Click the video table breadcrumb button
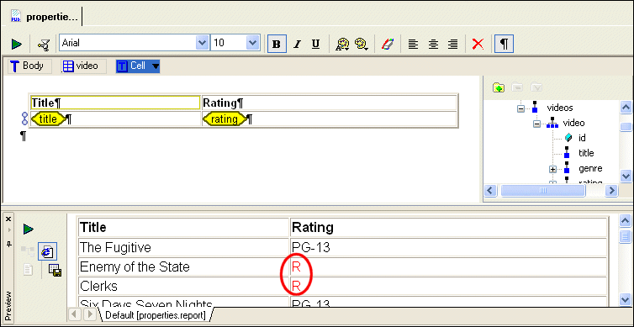This screenshot has height=327, width=634. point(84,66)
